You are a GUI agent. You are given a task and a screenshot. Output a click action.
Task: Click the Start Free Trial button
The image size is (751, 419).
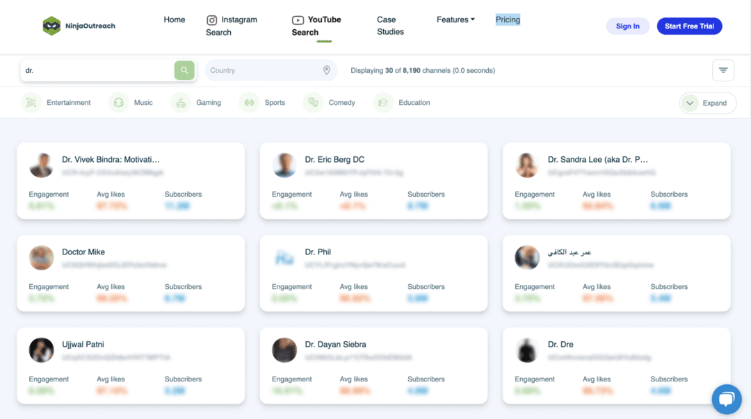689,26
